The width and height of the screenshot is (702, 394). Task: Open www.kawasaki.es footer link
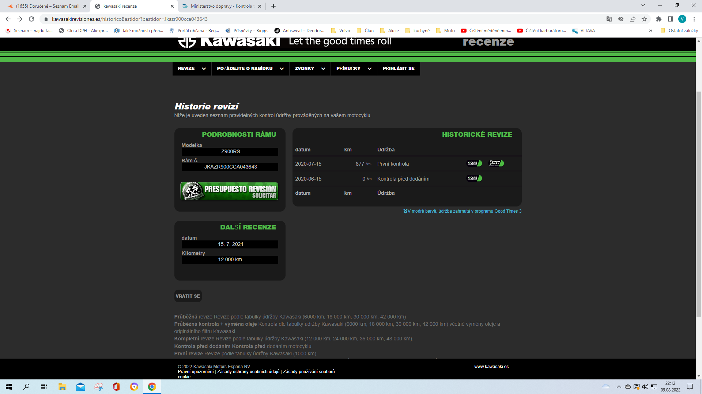click(491, 367)
